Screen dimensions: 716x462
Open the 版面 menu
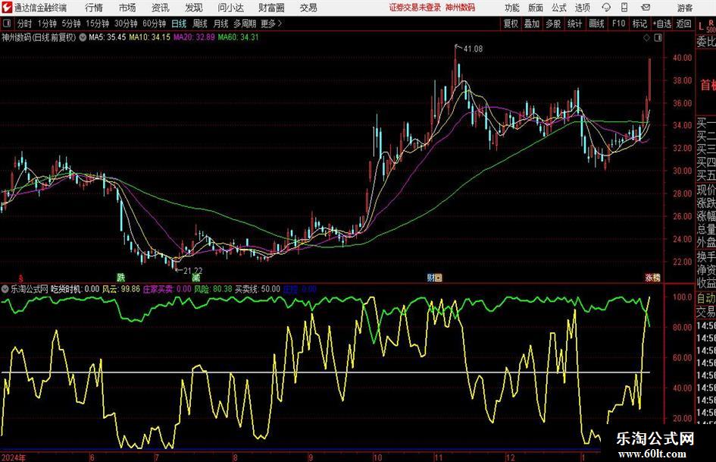click(x=536, y=8)
